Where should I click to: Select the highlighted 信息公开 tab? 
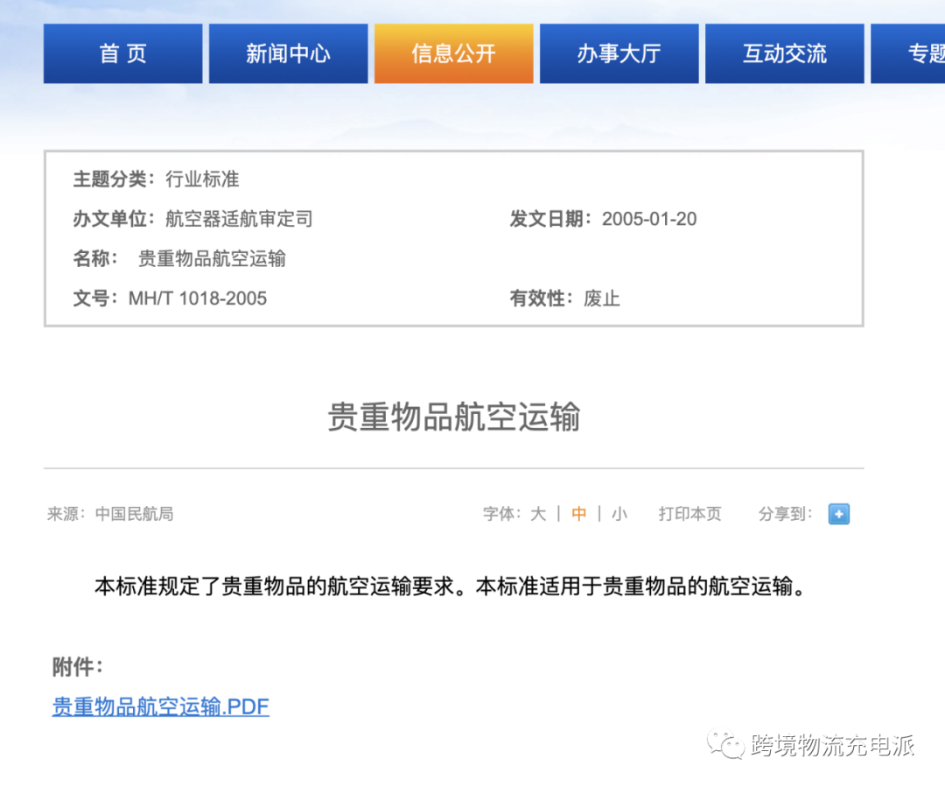(453, 53)
